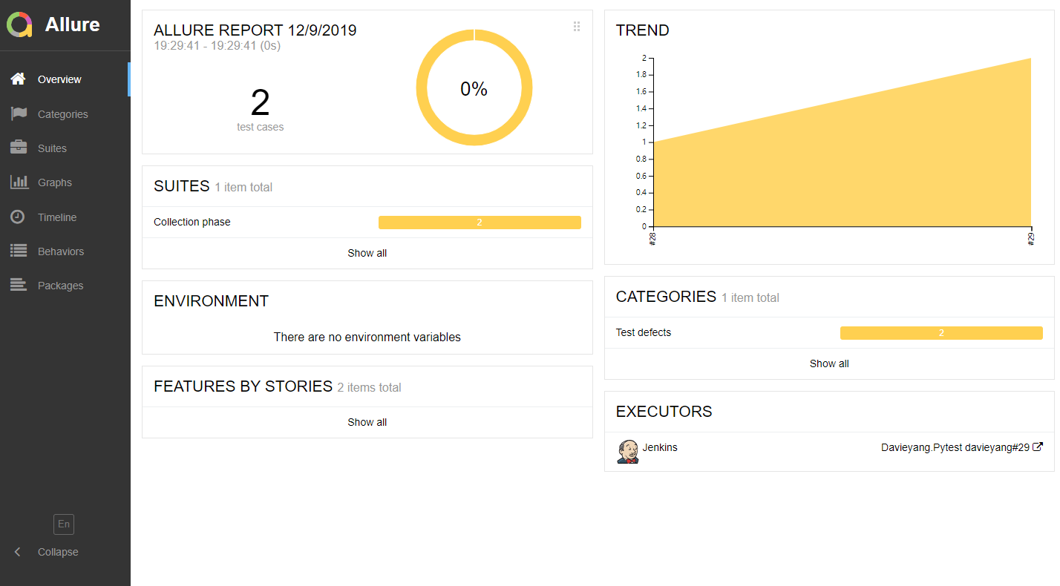This screenshot has width=1060, height=586.
Task: Click 'There are no environment variables' text
Action: (367, 337)
